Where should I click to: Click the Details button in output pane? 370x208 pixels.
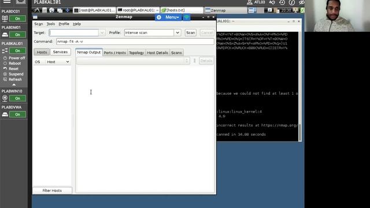[x=206, y=61]
